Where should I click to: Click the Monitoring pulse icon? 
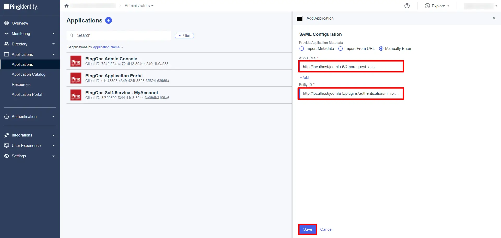click(x=7, y=33)
